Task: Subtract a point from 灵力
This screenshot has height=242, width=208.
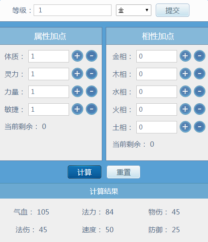Action: [x=92, y=74]
